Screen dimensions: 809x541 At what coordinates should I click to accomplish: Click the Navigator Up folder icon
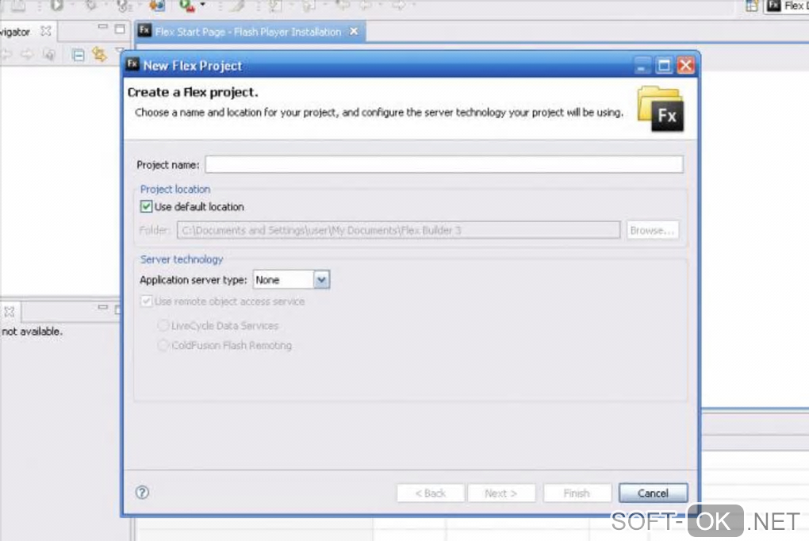pyautogui.click(x=49, y=54)
